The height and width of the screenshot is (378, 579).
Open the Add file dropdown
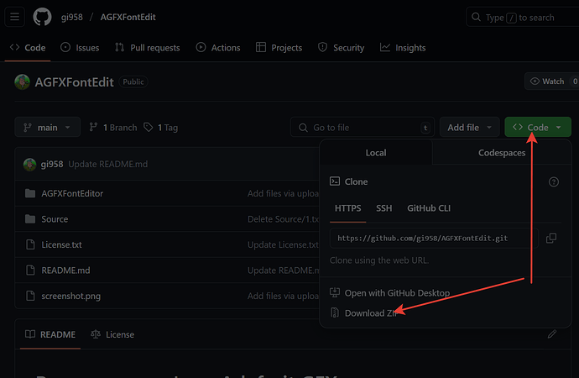(469, 128)
